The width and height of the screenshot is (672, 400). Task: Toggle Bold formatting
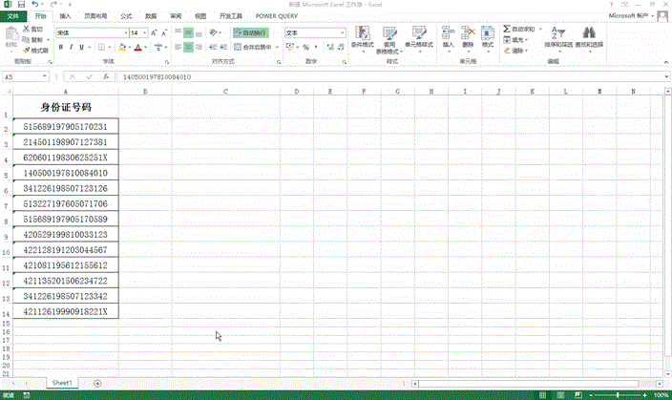[60, 46]
